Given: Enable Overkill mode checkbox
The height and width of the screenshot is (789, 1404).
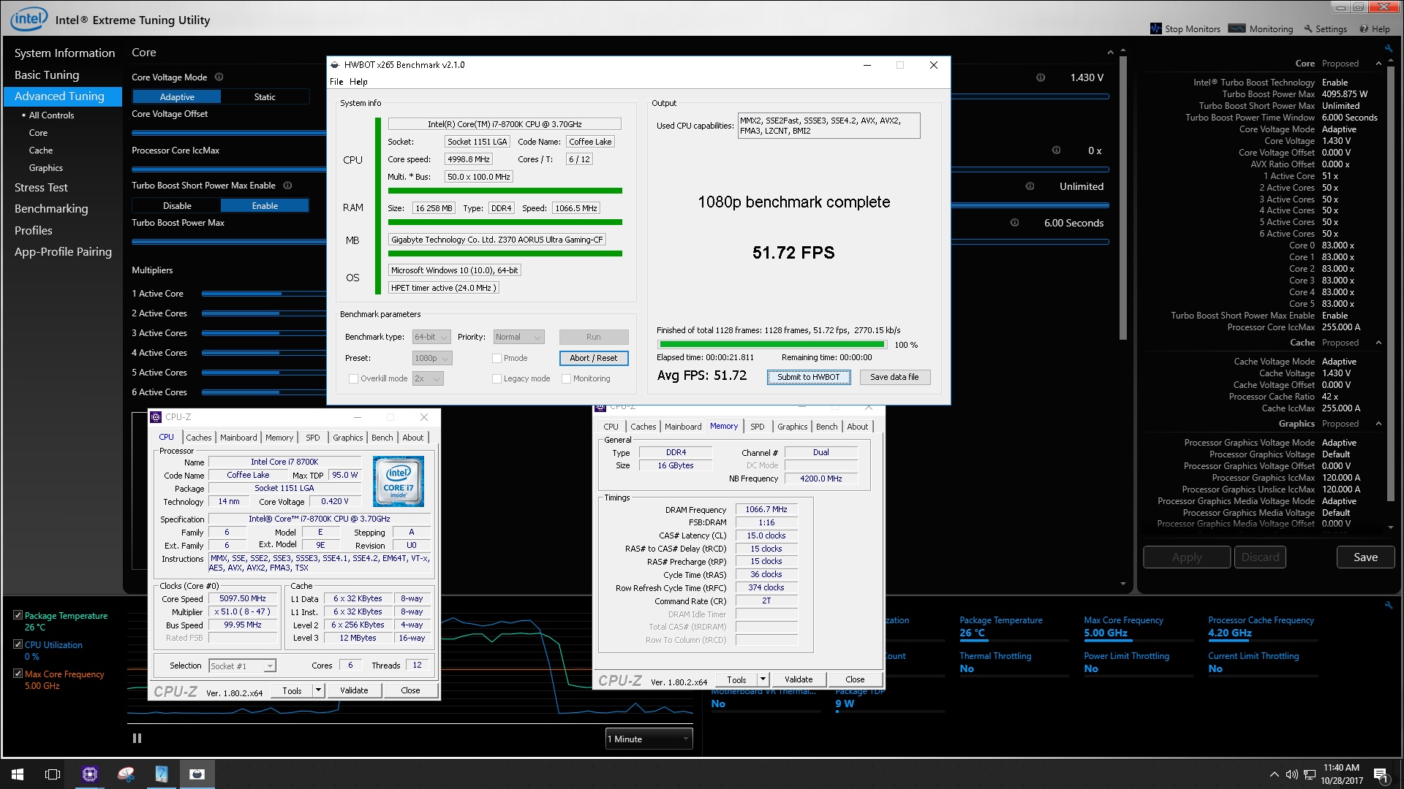Looking at the screenshot, I should pyautogui.click(x=354, y=378).
